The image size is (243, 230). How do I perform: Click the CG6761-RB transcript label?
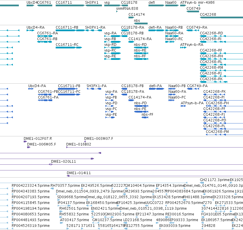[47, 39]
